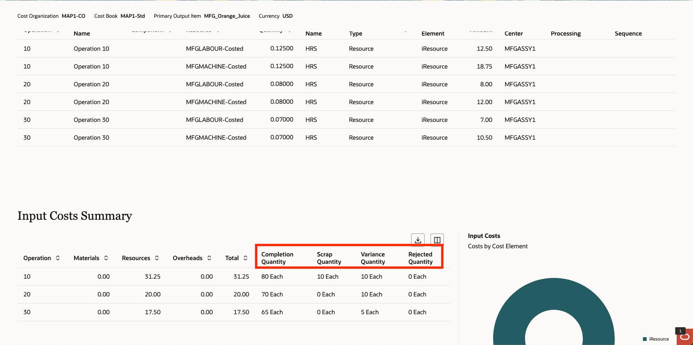Screen dimensions: 693x345
Task: Select the Completion Quantity column header
Action: [277, 258]
